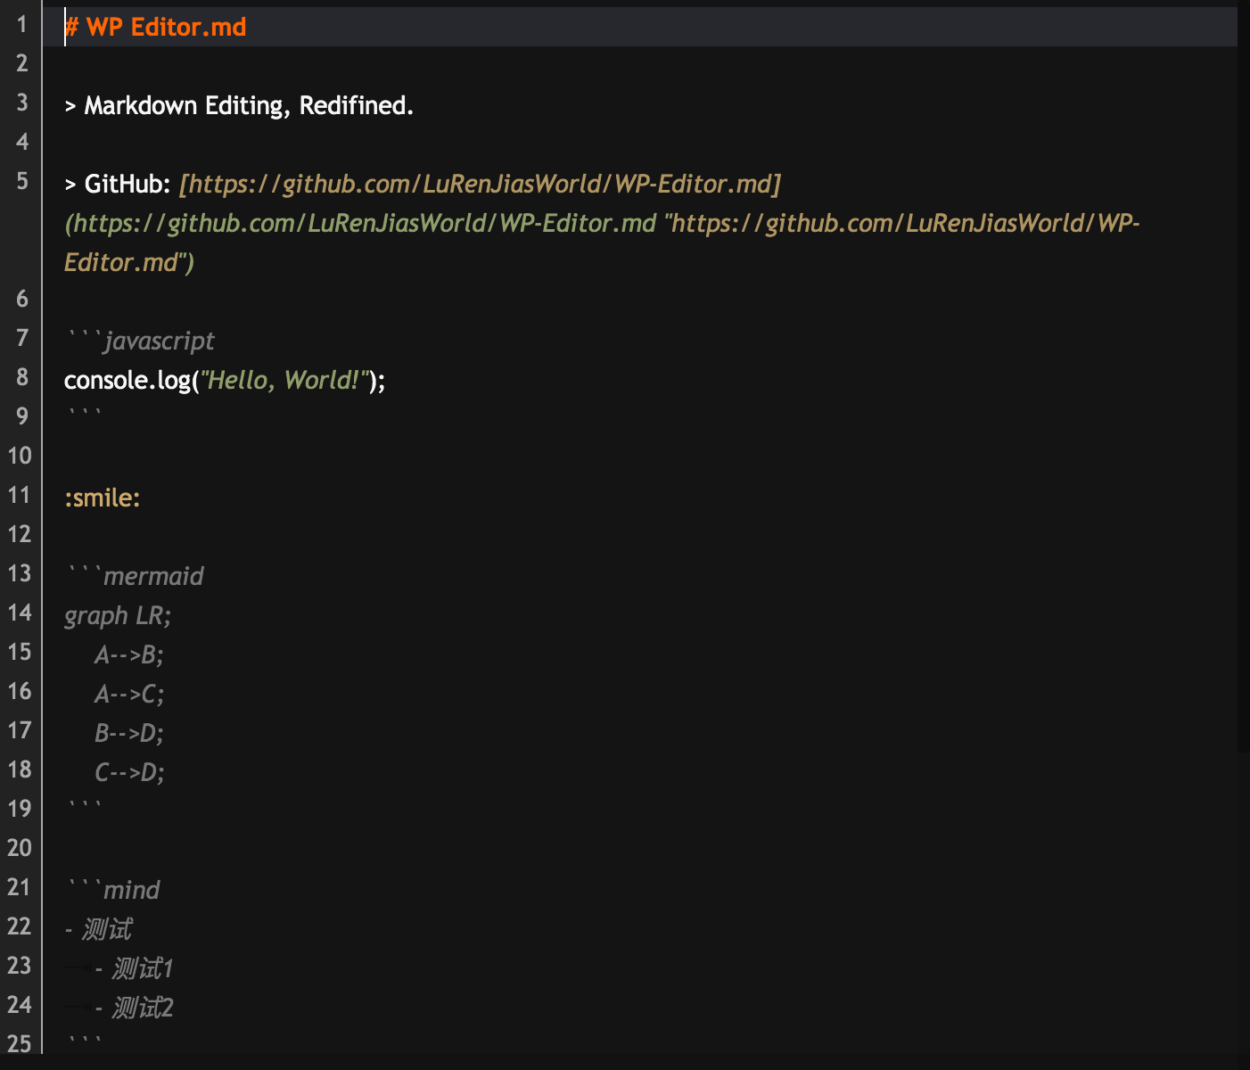Click the "GitHub:" label in the blockquote
The image size is (1250, 1070).
tap(127, 184)
